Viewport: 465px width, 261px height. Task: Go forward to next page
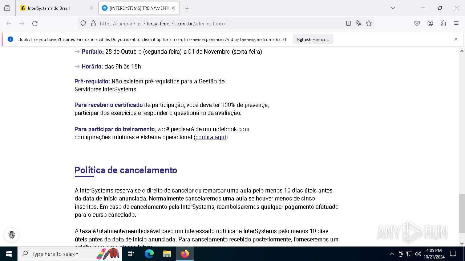point(22,23)
